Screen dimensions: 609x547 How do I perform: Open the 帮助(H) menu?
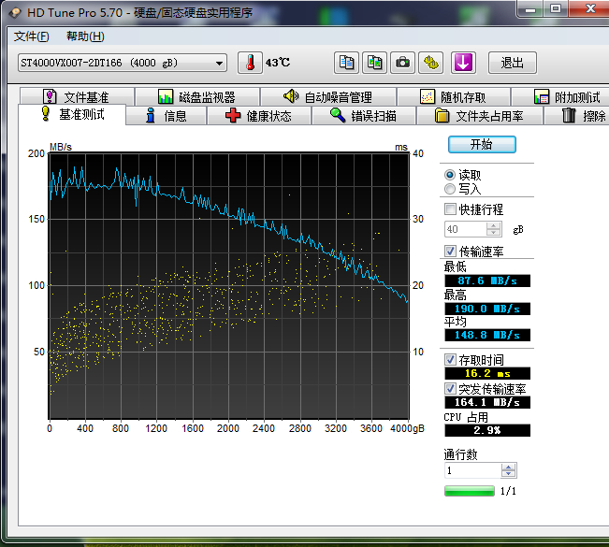[85, 36]
